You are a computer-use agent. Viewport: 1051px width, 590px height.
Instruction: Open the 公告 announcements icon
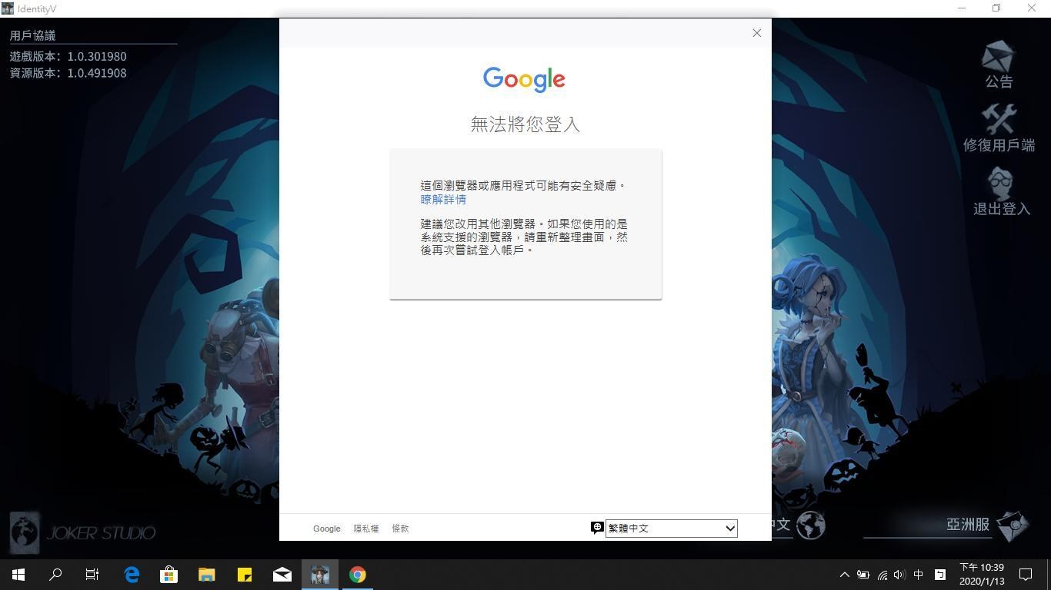click(999, 64)
